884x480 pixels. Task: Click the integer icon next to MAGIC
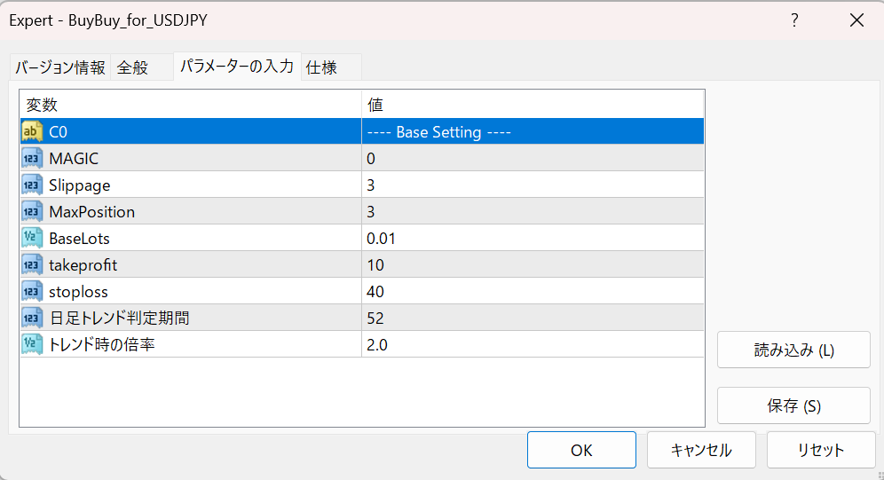(x=32, y=158)
